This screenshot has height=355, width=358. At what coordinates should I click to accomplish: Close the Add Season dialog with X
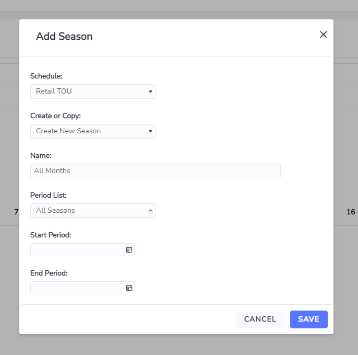click(324, 35)
